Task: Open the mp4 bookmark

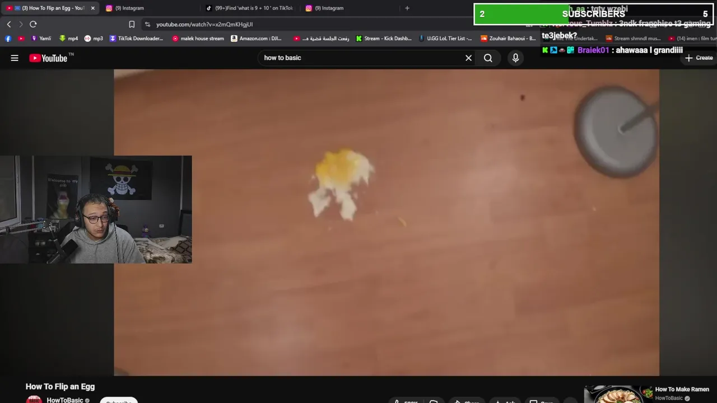Action: click(68, 39)
